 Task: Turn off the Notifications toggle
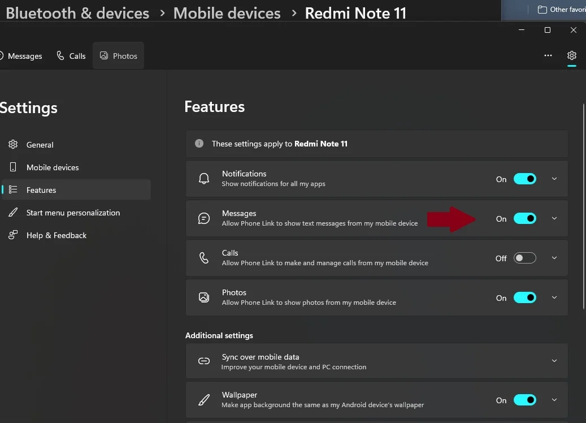[525, 179]
